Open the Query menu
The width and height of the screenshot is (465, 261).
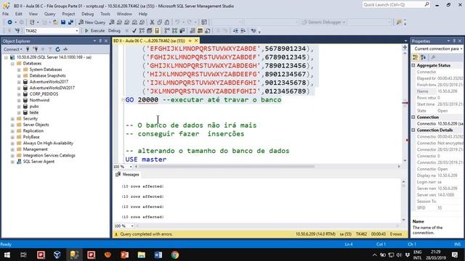click(x=49, y=14)
